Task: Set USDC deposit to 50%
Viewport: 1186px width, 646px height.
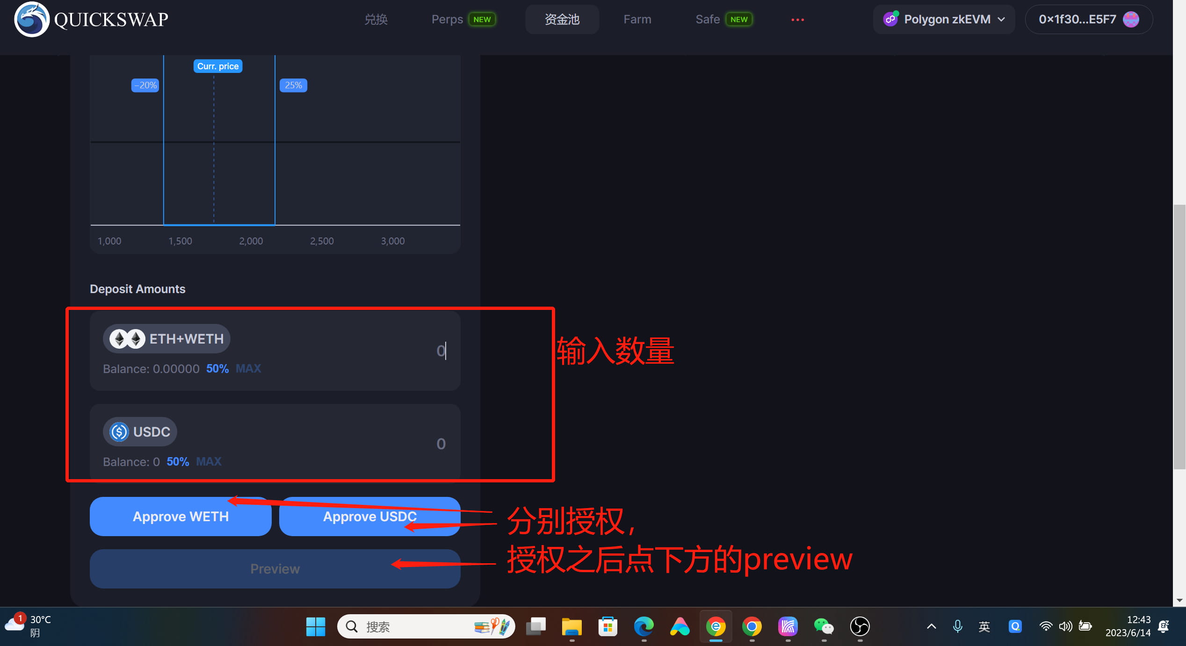Action: pos(178,462)
